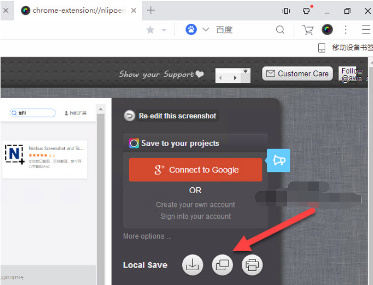Close the chrome-extension tab
Viewport: 373px width, 285px height.
(134, 11)
